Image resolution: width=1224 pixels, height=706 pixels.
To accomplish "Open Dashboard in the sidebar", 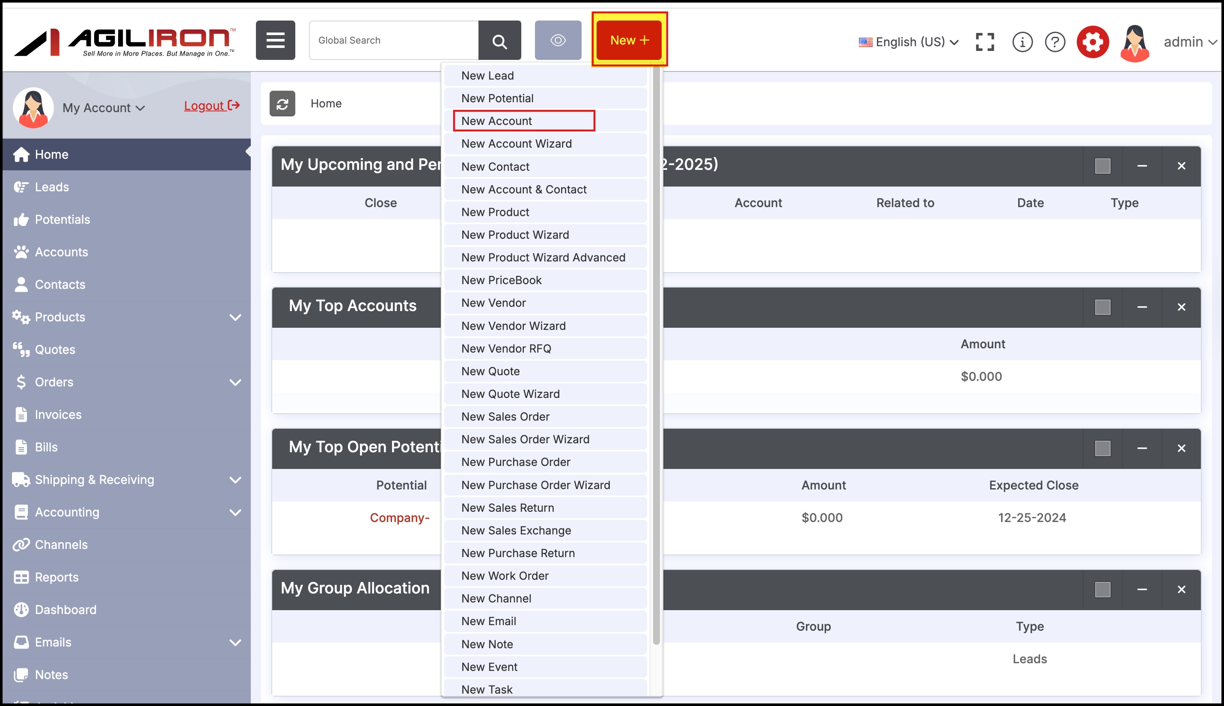I will pyautogui.click(x=127, y=609).
